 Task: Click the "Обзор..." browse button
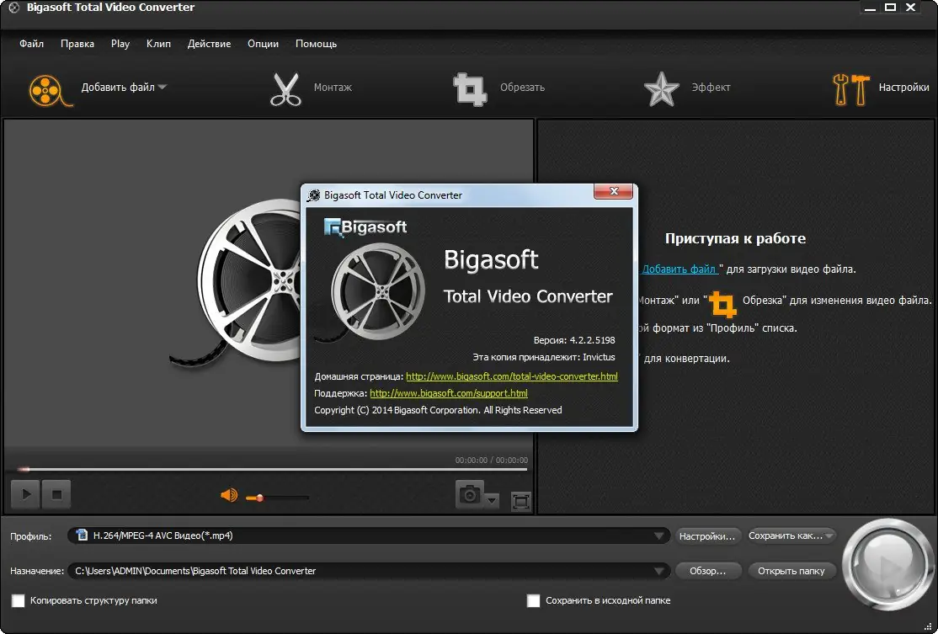(x=707, y=571)
